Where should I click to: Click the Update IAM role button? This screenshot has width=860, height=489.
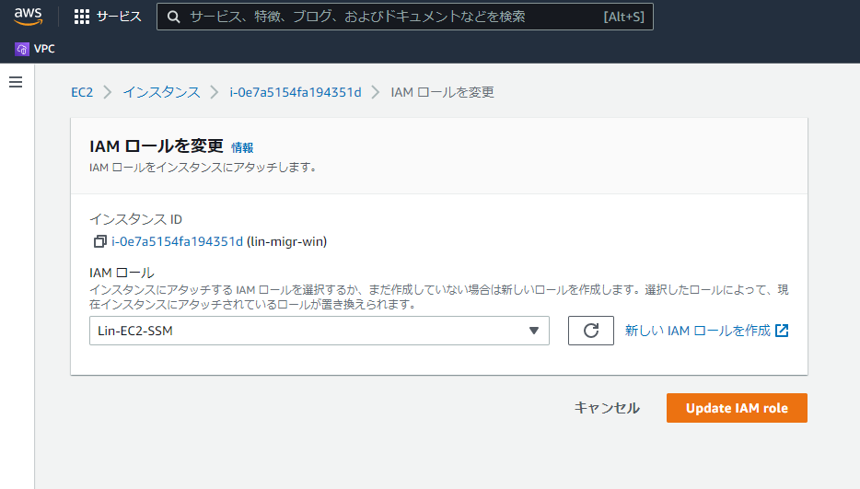click(737, 408)
